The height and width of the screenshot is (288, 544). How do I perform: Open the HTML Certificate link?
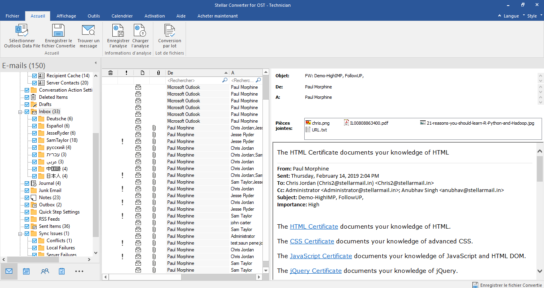tap(314, 227)
